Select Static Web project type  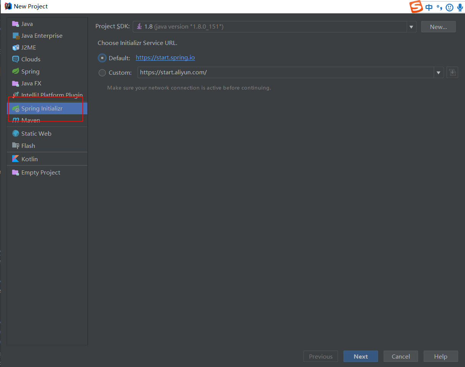tap(47, 133)
